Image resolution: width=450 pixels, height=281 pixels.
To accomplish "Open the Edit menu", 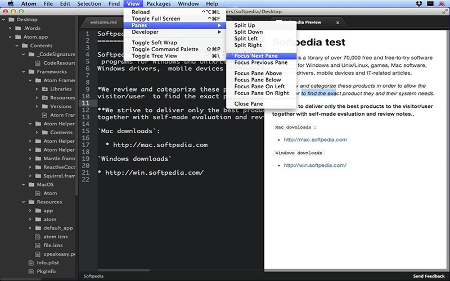I will tap(65, 4).
